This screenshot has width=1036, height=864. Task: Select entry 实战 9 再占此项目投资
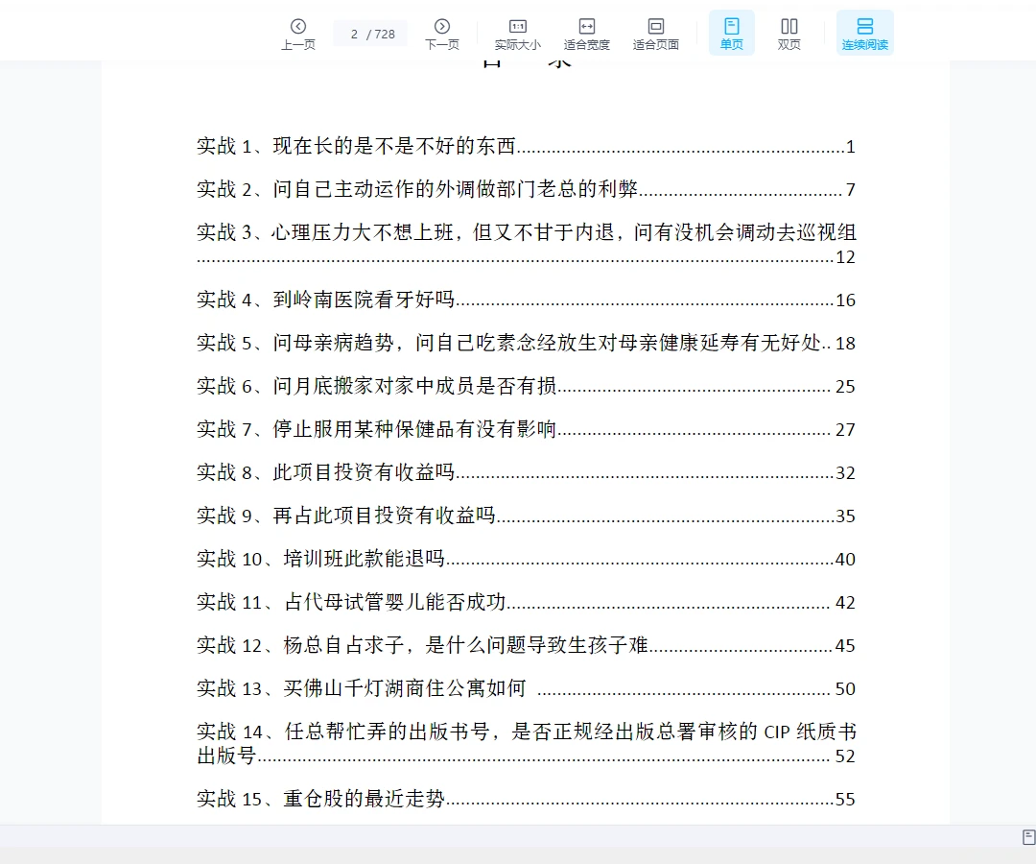point(526,516)
